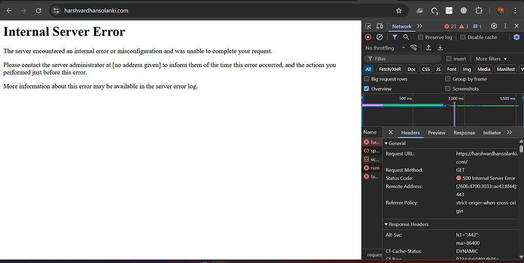524x263 pixels.
Task: Filter requests by CSS
Action: pyautogui.click(x=426, y=69)
